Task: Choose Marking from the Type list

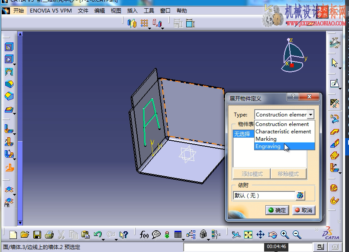Action: point(284,139)
